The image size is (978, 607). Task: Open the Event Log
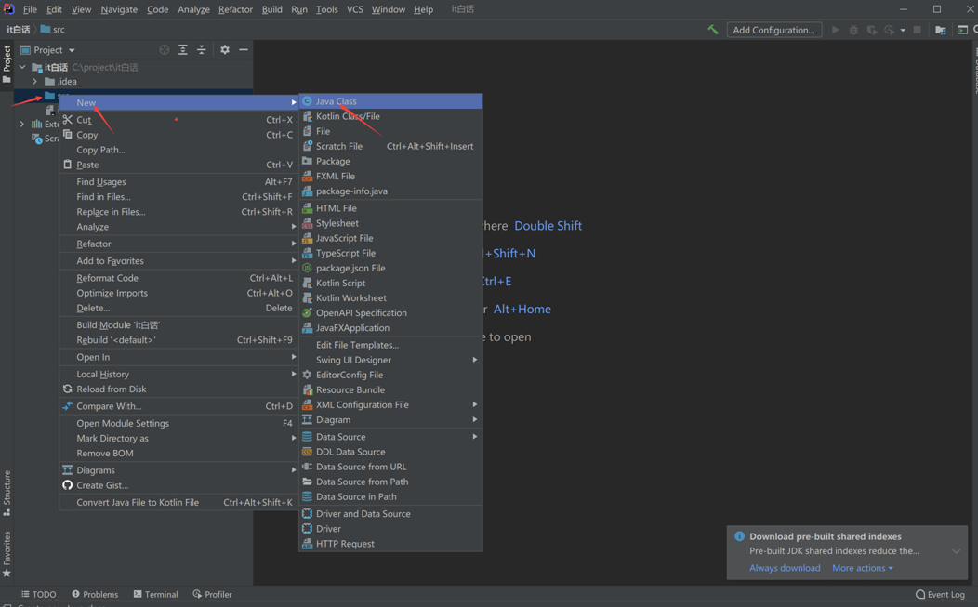pyautogui.click(x=940, y=594)
